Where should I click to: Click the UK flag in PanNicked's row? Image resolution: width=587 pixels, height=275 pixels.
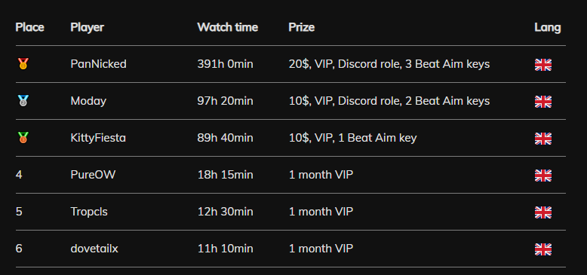point(542,65)
